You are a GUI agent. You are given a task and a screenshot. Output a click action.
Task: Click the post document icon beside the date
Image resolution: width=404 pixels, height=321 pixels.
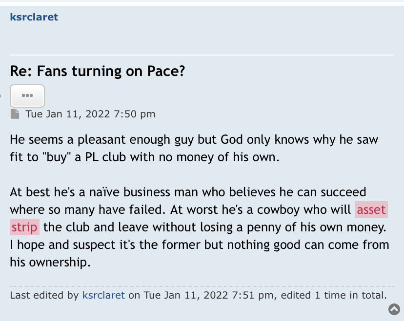click(15, 114)
